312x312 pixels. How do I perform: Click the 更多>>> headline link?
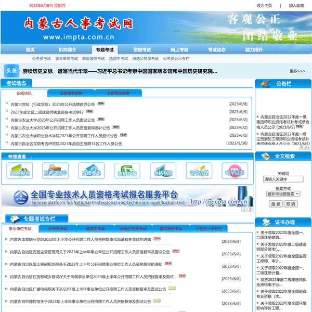click(x=297, y=71)
